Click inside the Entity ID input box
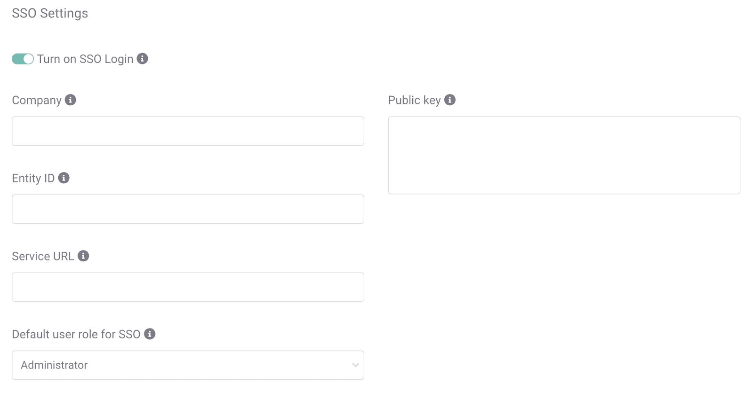The image size is (753, 399). point(188,209)
